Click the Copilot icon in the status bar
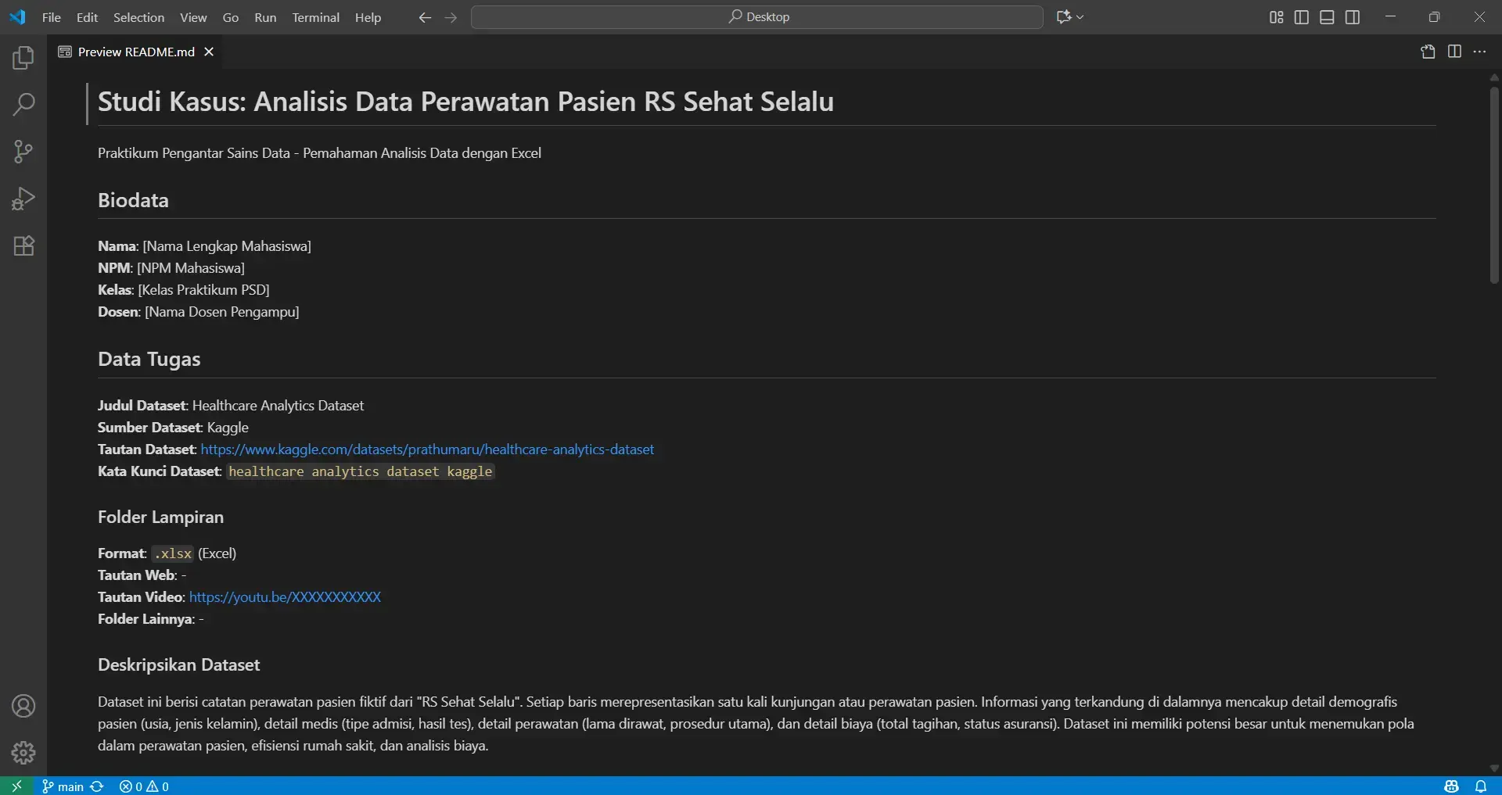 click(x=1451, y=786)
